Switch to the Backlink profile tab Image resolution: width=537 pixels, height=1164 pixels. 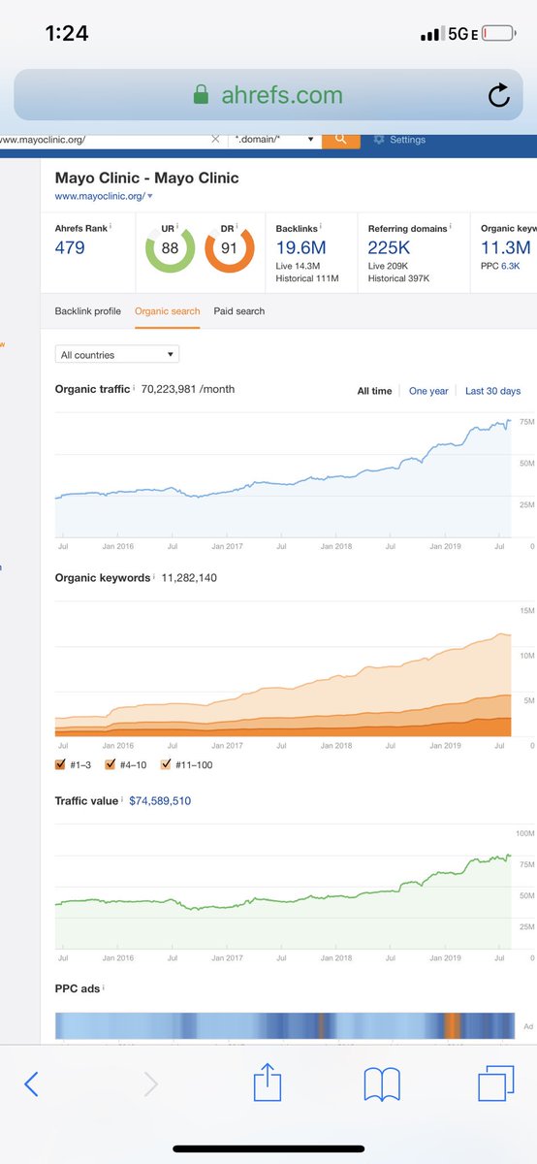pyautogui.click(x=88, y=310)
